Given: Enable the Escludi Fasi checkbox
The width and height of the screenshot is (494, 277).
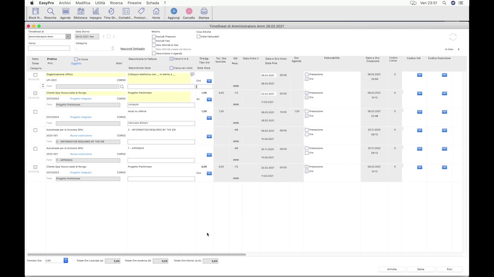Looking at the screenshot, I should [x=154, y=41].
